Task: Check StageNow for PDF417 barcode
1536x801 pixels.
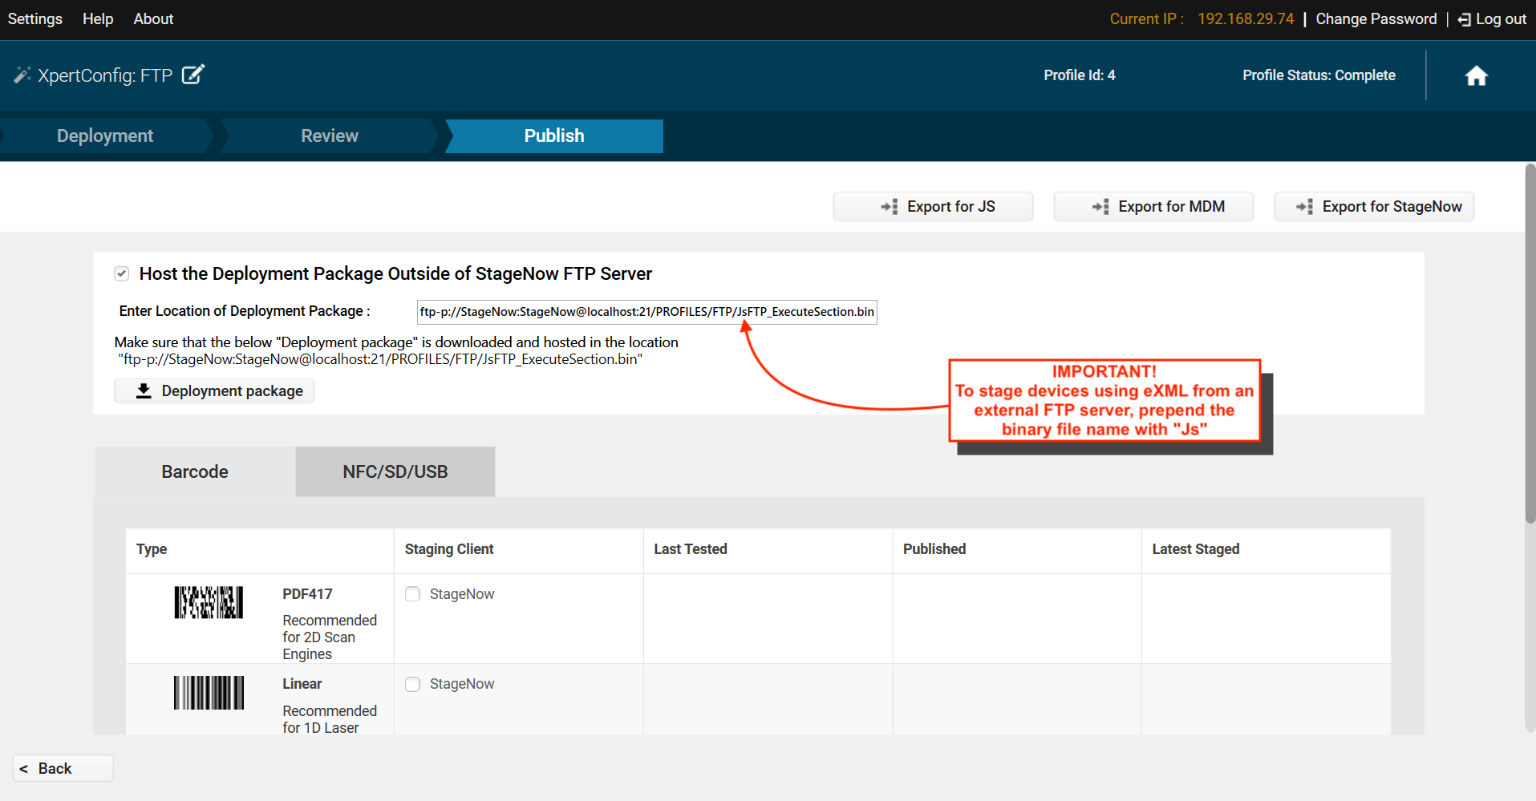Action: 413,594
